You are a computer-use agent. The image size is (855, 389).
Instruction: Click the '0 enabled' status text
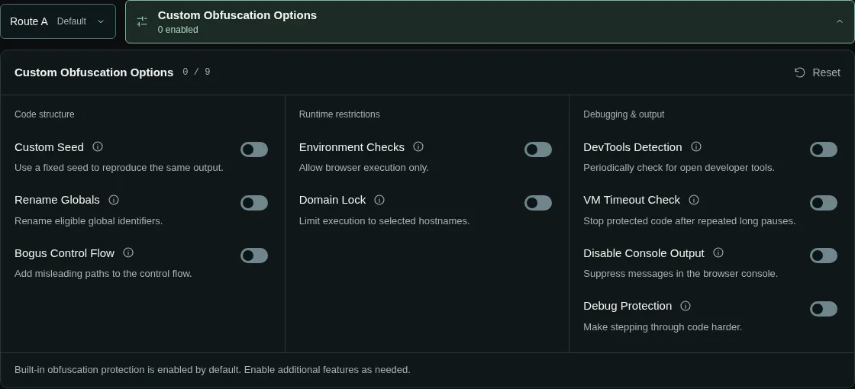tap(178, 30)
